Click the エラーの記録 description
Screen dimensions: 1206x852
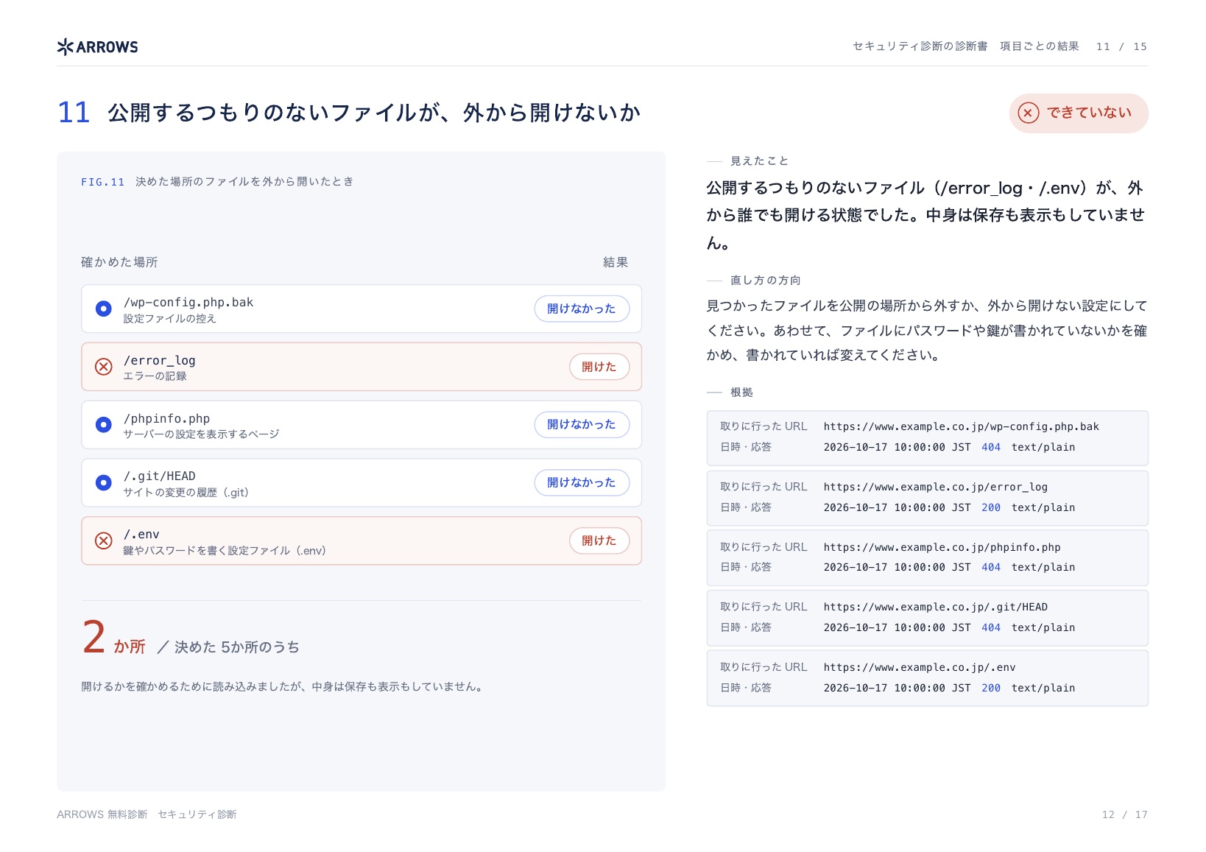click(155, 376)
